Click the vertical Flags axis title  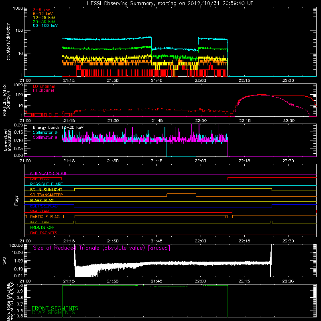tap(16, 200)
